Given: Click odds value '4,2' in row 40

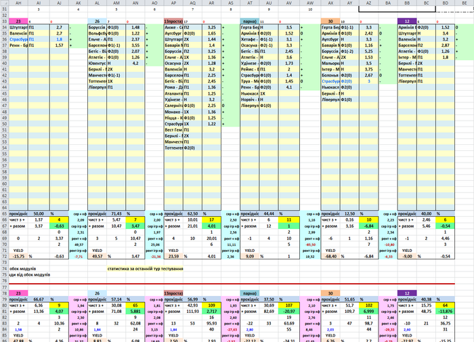Looking at the screenshot, I should tap(135, 64).
